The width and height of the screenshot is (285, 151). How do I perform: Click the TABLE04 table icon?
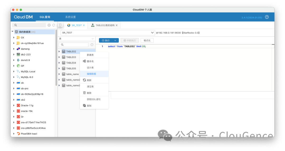pyautogui.click(x=64, y=63)
